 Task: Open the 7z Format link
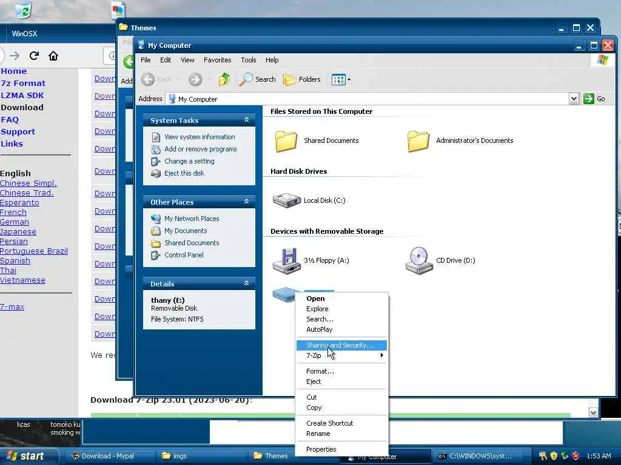[23, 84]
